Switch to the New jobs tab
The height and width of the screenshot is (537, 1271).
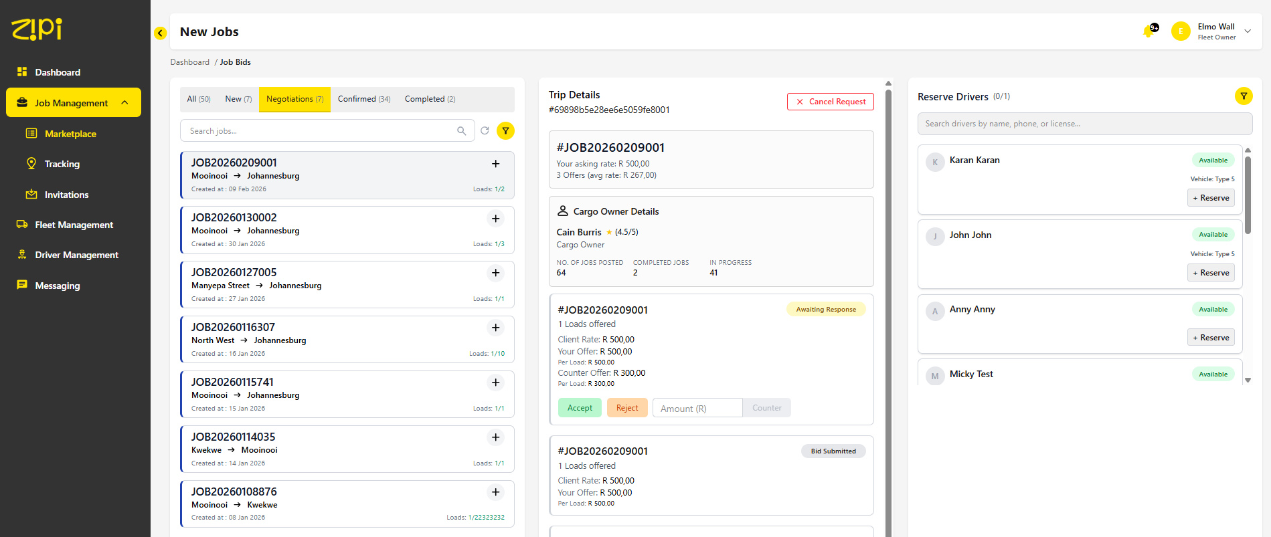click(x=238, y=99)
